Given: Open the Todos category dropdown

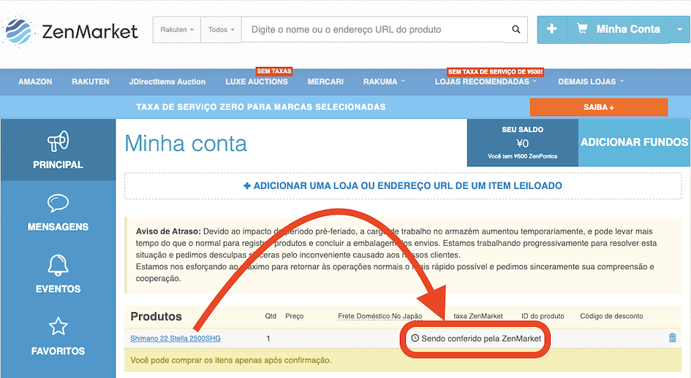Looking at the screenshot, I should [x=221, y=29].
